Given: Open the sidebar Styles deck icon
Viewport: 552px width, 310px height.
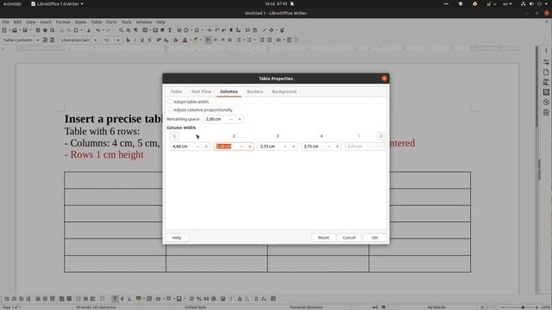Looking at the screenshot, I should pyautogui.click(x=546, y=83).
